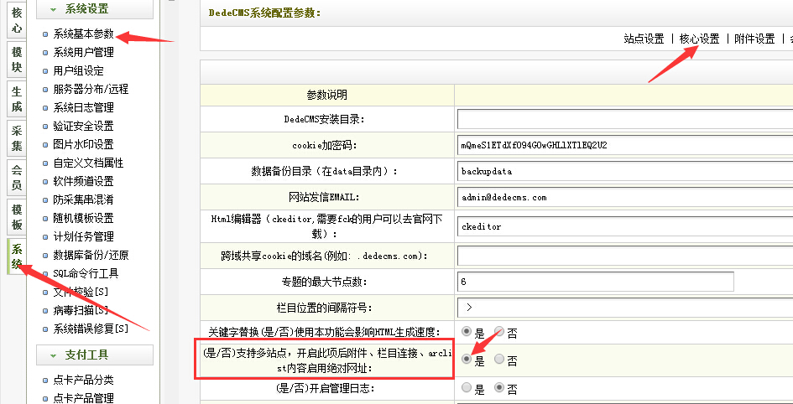Image resolution: width=793 pixels, height=404 pixels.
Task: Open 点卡产品分类 under 支付工具
Action: (x=82, y=381)
